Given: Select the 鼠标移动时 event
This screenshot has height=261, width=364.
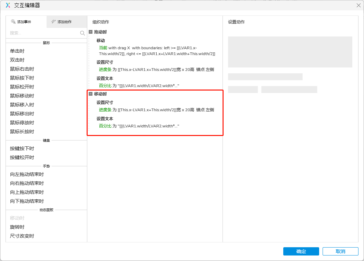Looking at the screenshot, I should [x=22, y=96].
